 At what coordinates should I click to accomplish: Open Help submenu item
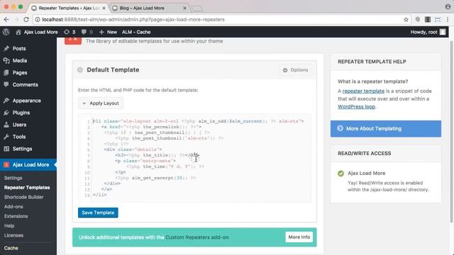click(9, 225)
